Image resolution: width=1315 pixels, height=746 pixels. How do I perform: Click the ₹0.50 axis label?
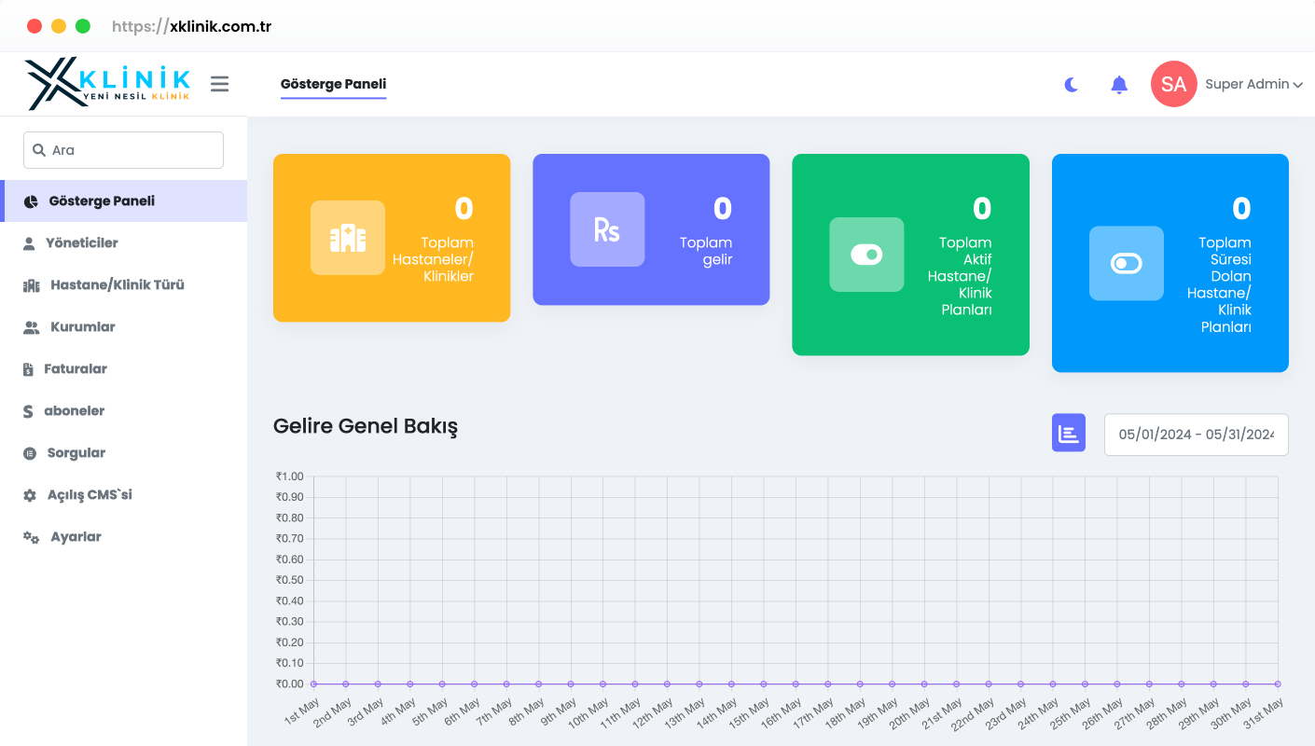tap(289, 580)
